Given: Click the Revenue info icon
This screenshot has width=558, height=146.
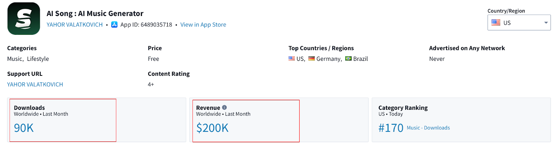Looking at the screenshot, I should tap(224, 107).
